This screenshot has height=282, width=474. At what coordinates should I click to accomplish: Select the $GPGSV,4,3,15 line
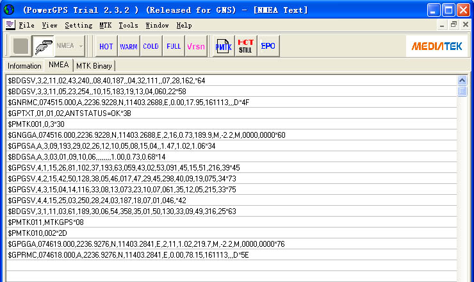(232, 190)
